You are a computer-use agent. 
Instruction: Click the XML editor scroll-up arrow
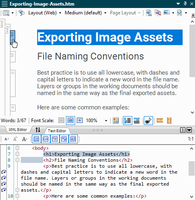point(192,22)
